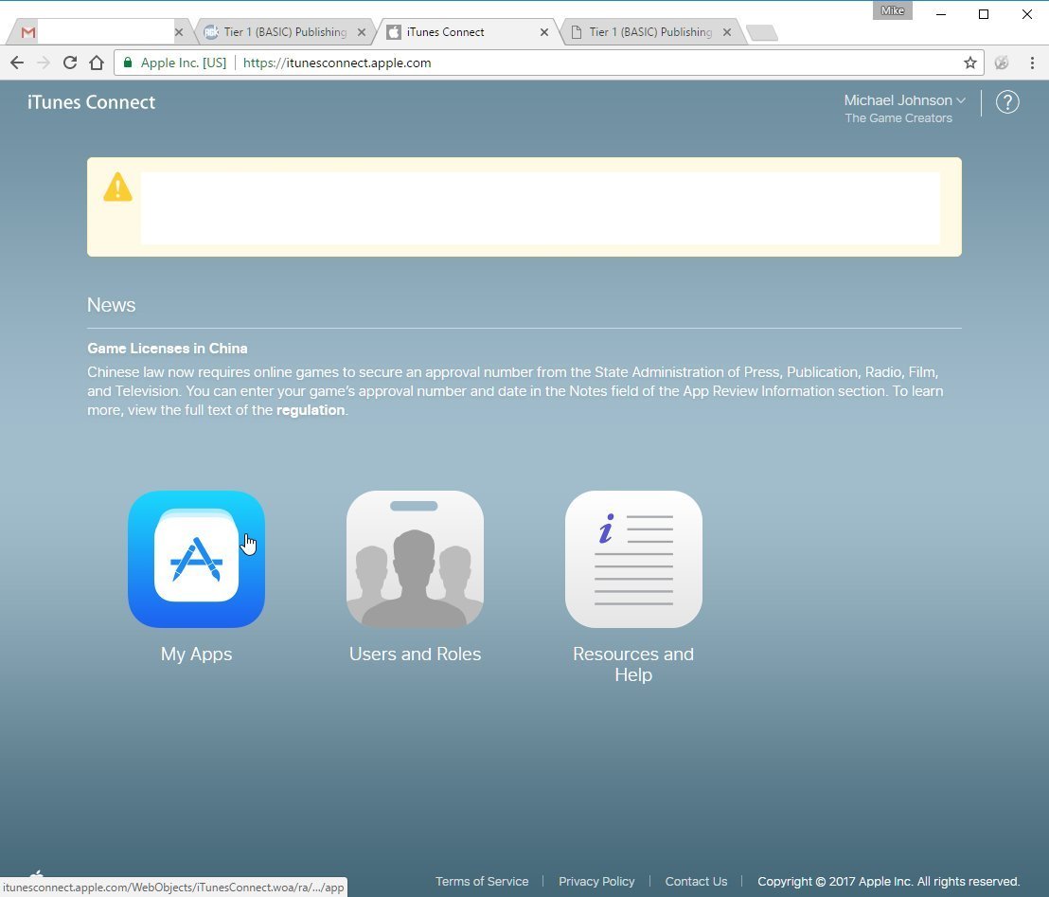Bookmark this page with the star icon
This screenshot has width=1049, height=897.
point(969,63)
